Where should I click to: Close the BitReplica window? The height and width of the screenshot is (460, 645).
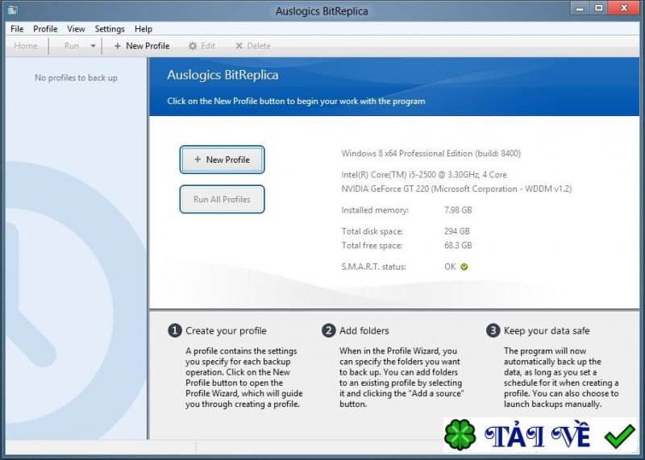click(x=624, y=8)
